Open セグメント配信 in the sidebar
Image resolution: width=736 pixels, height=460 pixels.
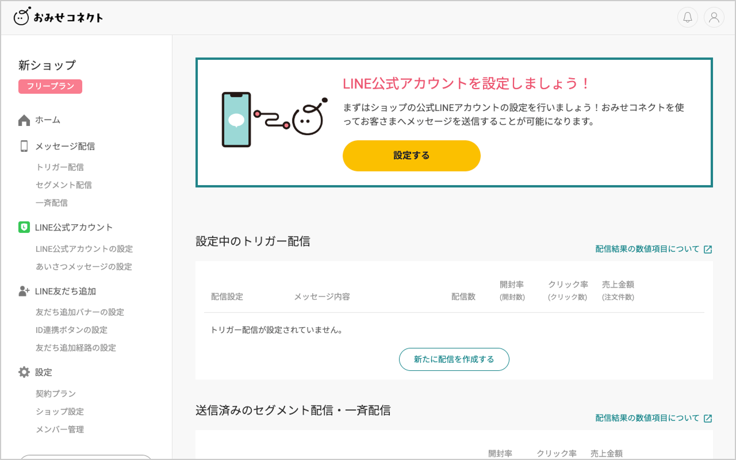[x=64, y=185]
